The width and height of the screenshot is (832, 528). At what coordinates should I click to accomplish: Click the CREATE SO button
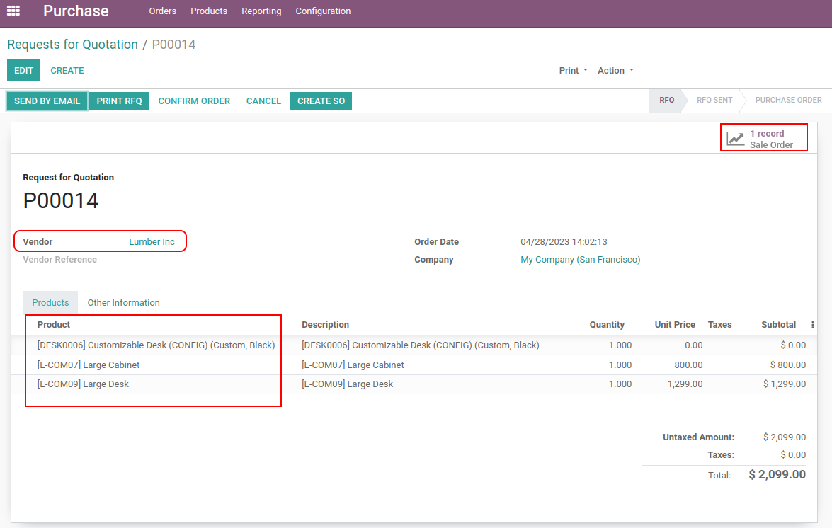point(321,101)
